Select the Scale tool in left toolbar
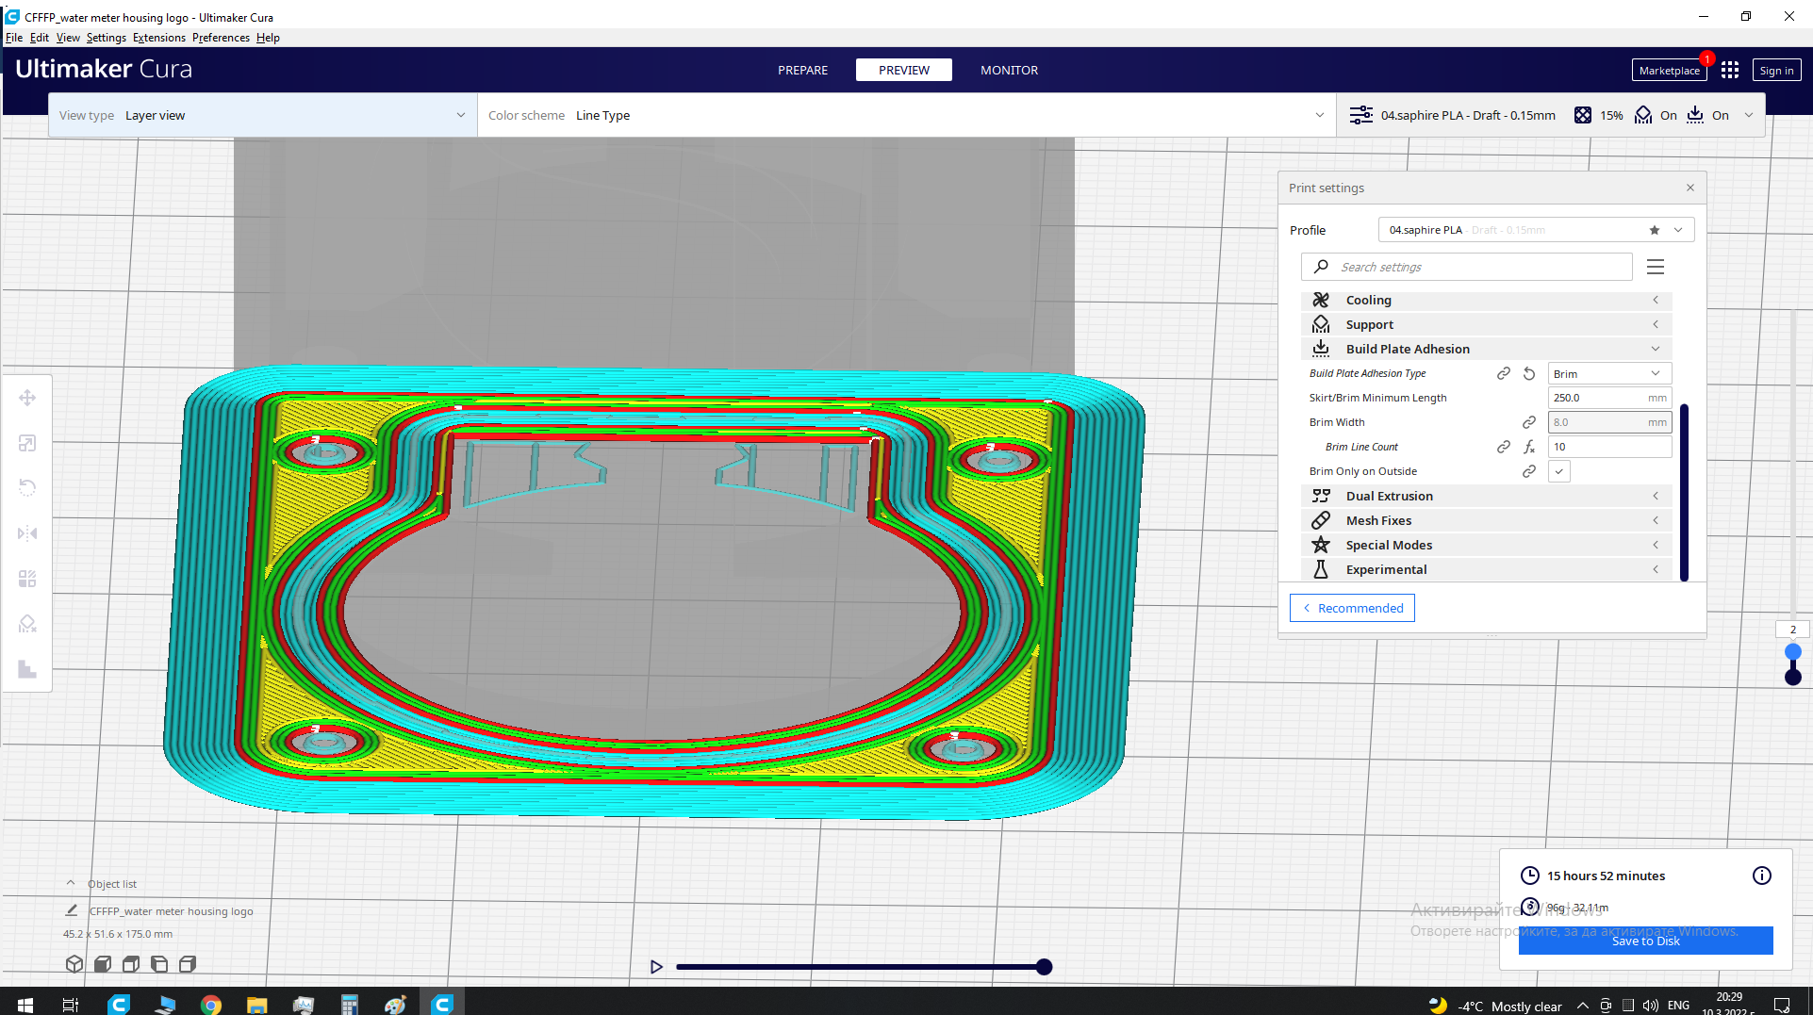 [27, 443]
